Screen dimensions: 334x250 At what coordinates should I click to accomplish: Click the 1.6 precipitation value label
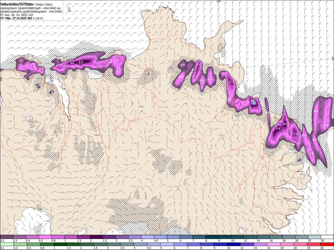tap(63, 66)
